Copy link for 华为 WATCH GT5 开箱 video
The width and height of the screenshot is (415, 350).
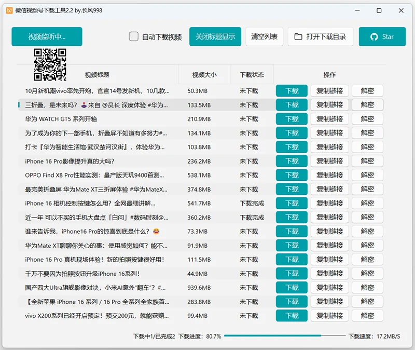[x=329, y=118]
